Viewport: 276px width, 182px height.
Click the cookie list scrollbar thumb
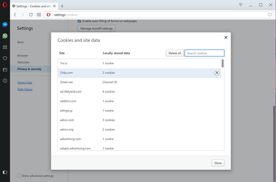(222, 63)
